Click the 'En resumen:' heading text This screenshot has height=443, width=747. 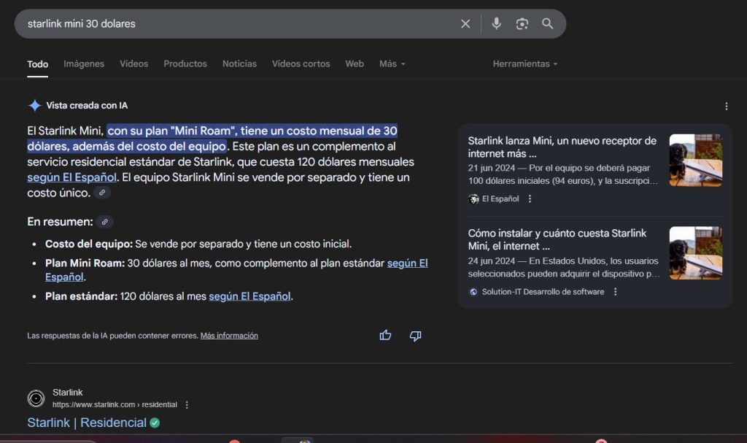coord(60,222)
